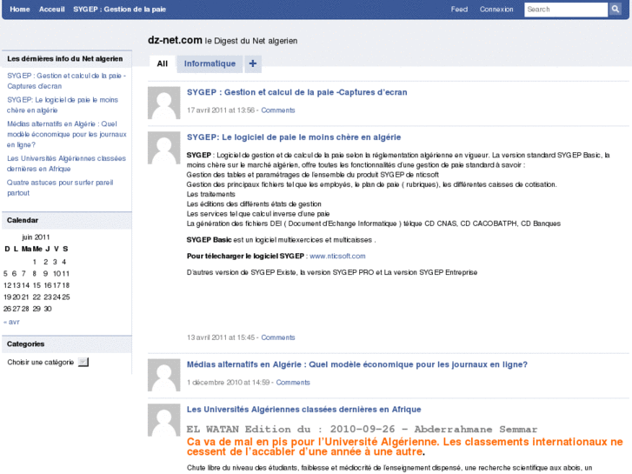Open post title SYGEP : Gestion et calcul de la paie -Captures d'ecran
This screenshot has height=474, width=632.
pos(296,92)
